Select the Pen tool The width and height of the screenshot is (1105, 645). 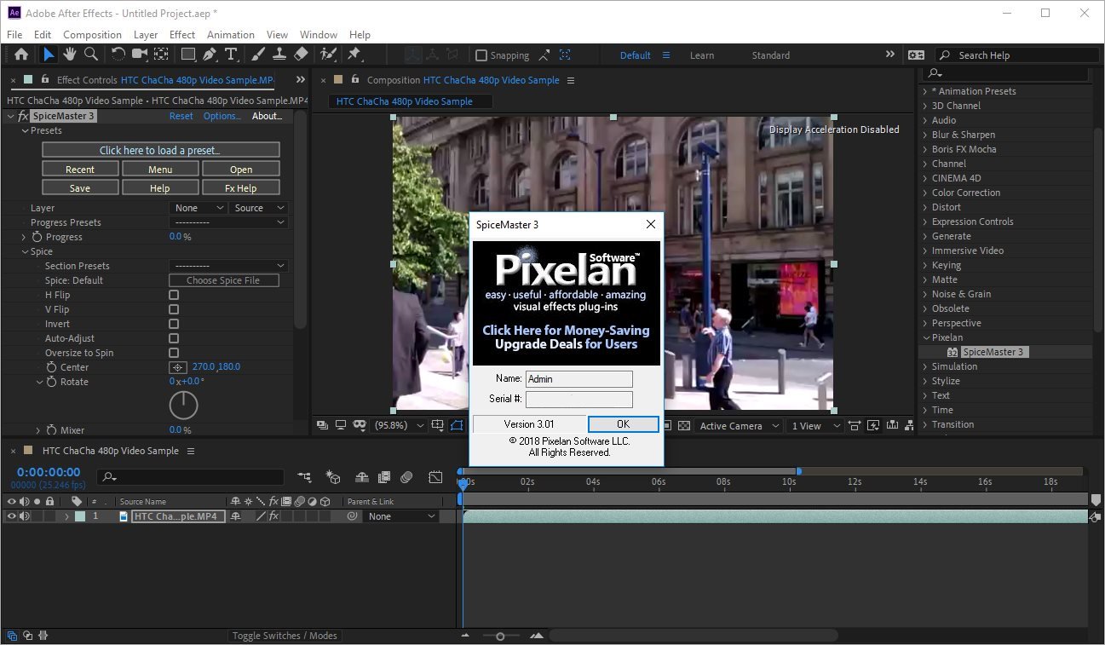(210, 55)
